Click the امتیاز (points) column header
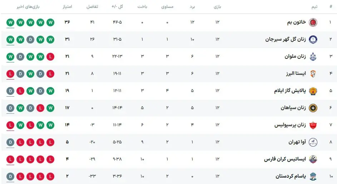 pyautogui.click(x=67, y=7)
